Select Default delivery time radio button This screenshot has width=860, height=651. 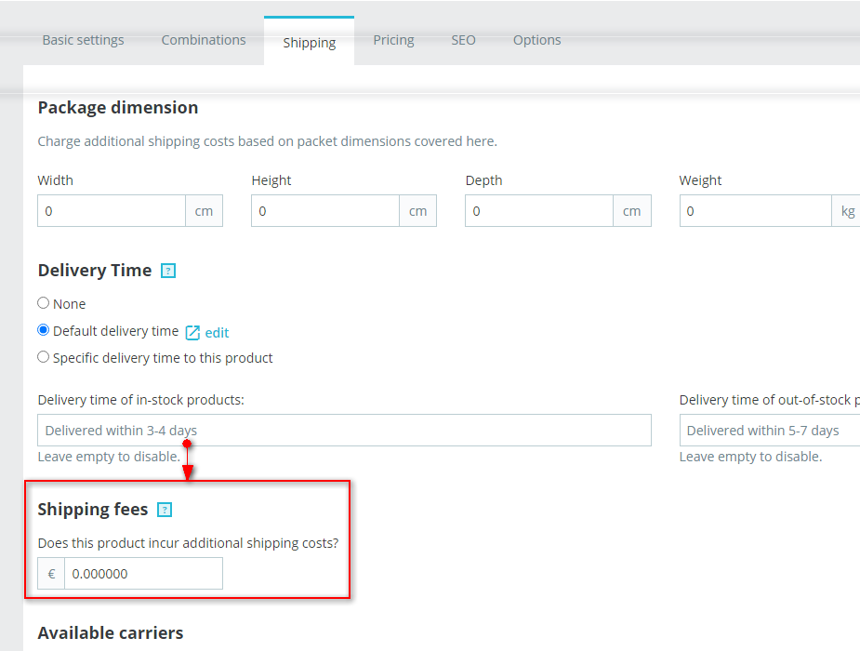[x=44, y=330]
